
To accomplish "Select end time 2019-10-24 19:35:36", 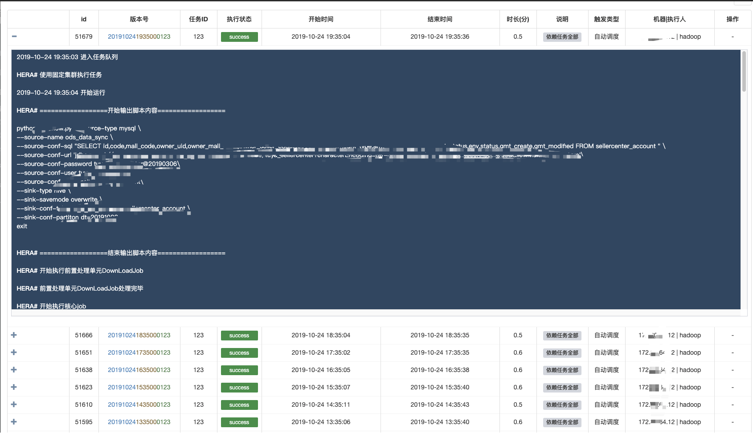I will tap(440, 36).
